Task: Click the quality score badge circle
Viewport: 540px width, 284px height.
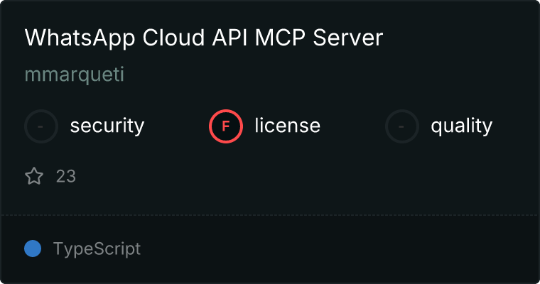Action: pos(402,126)
